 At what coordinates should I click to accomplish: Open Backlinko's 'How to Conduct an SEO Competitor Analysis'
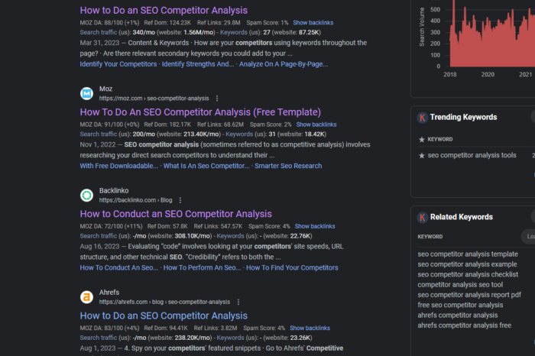(176, 214)
